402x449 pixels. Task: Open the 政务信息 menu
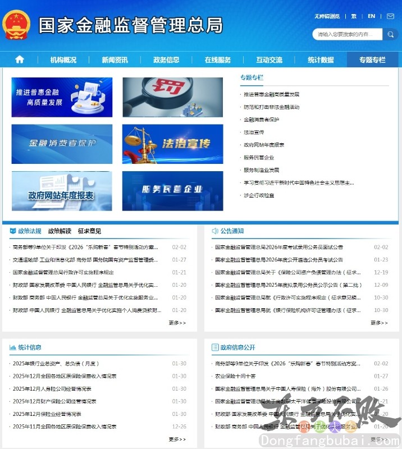click(x=166, y=59)
